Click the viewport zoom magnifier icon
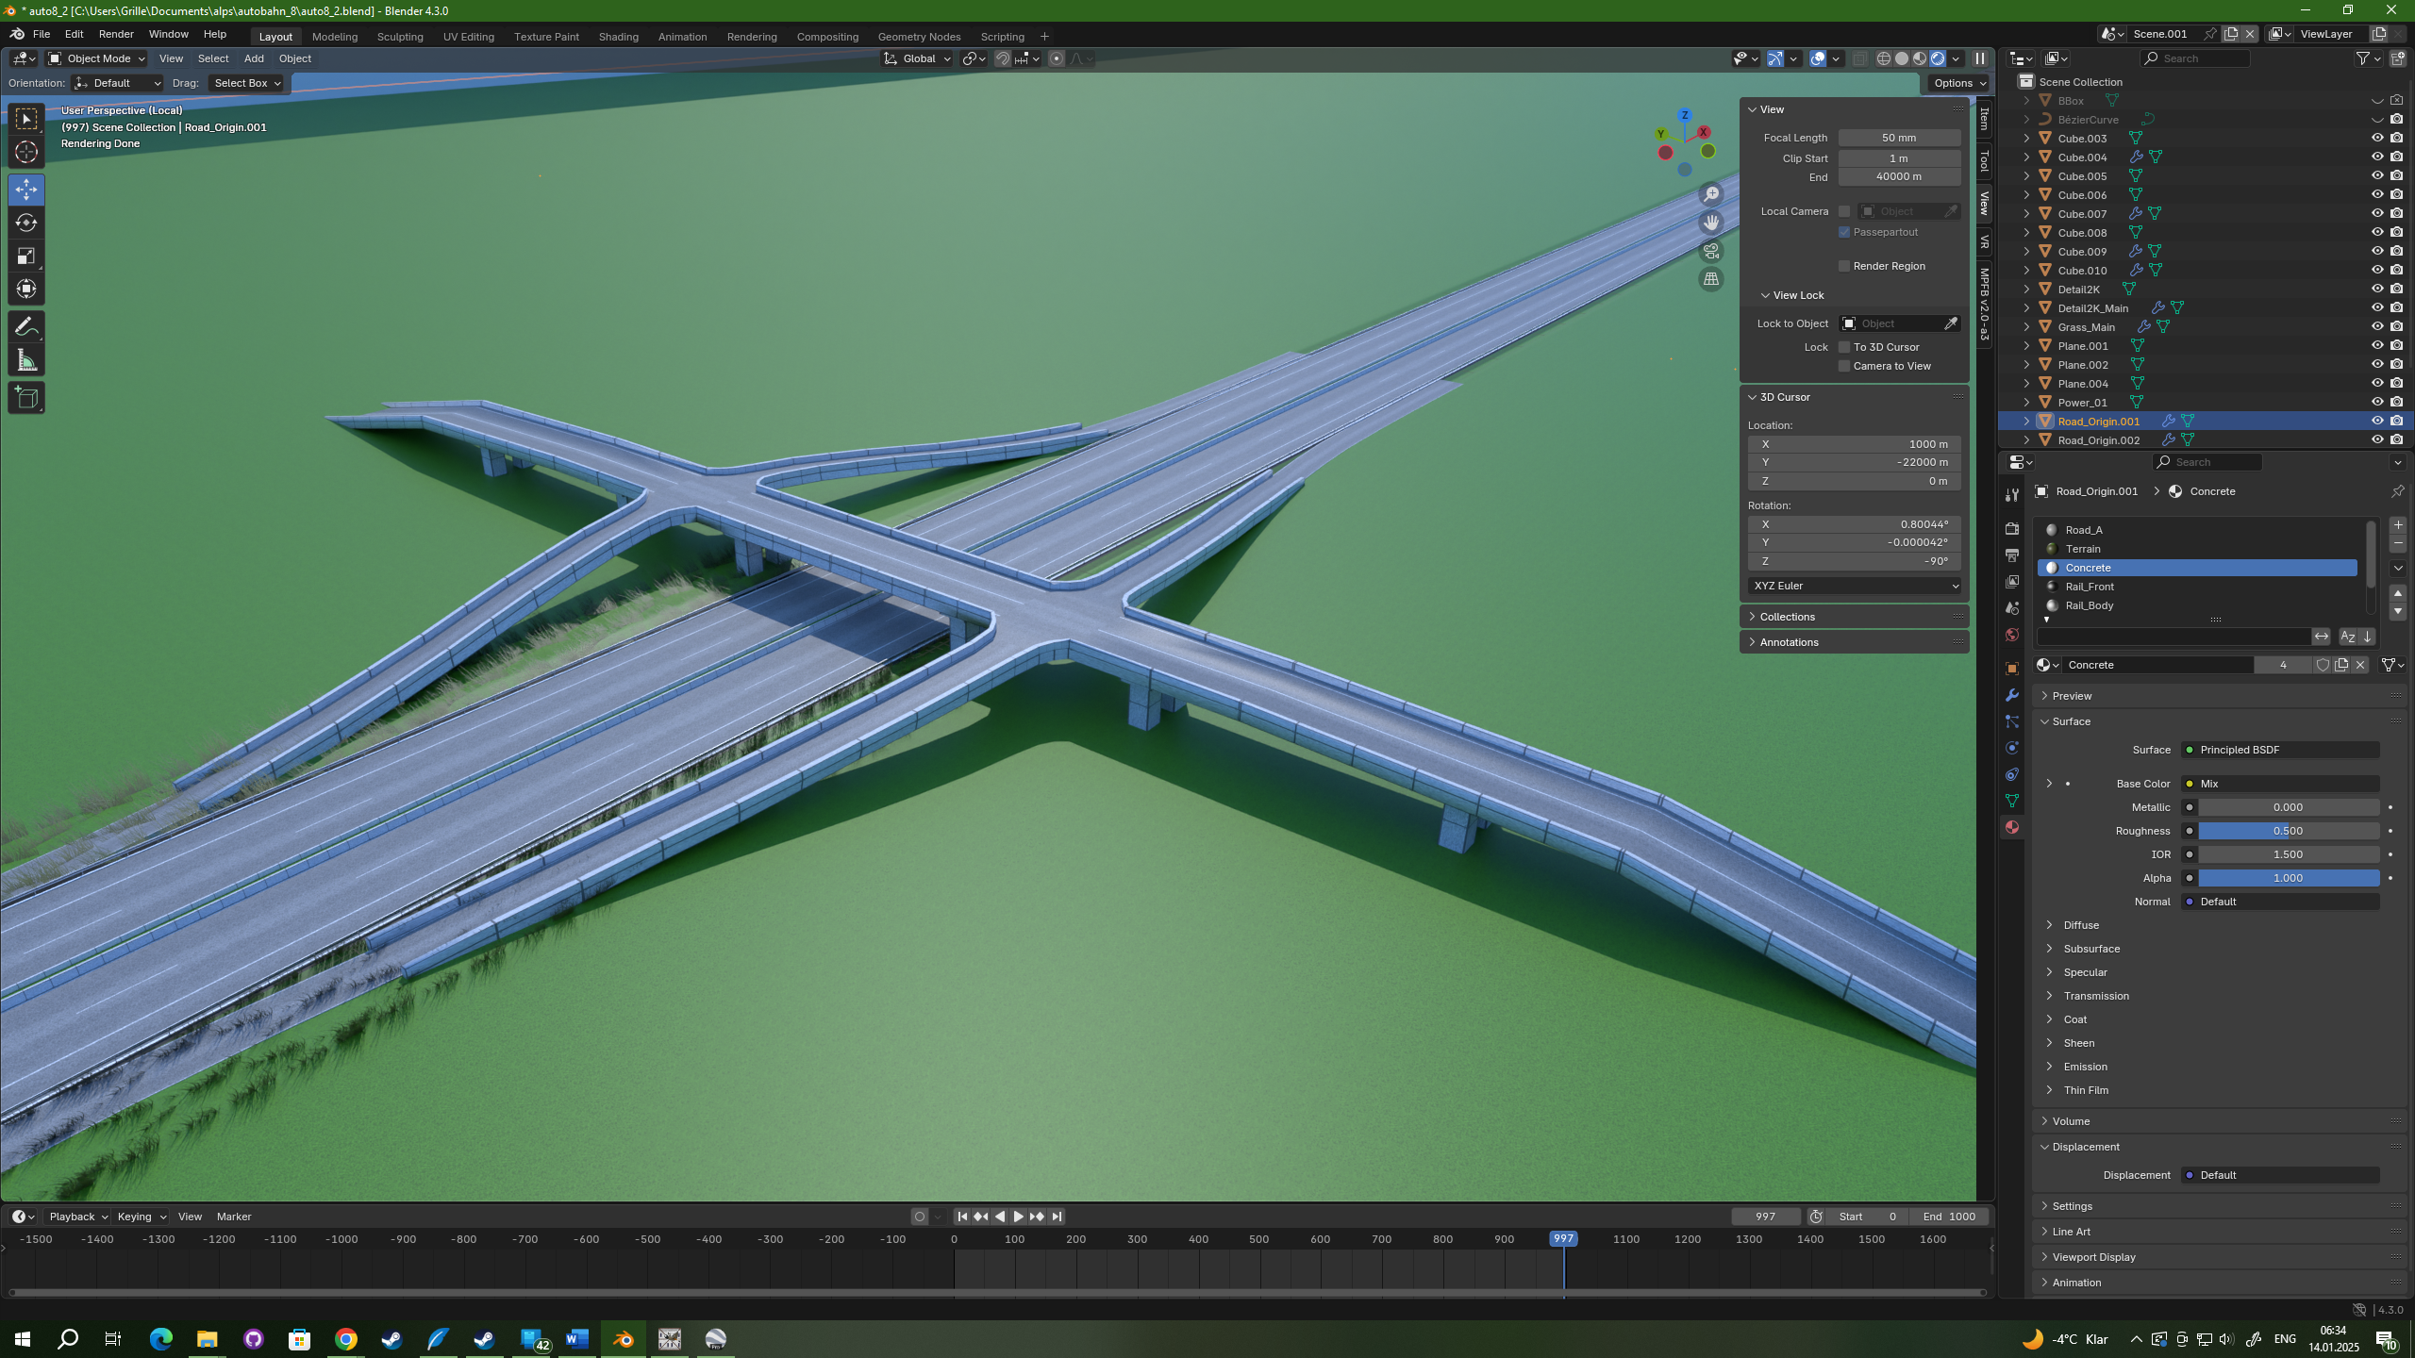2415x1358 pixels. pos(1711,194)
